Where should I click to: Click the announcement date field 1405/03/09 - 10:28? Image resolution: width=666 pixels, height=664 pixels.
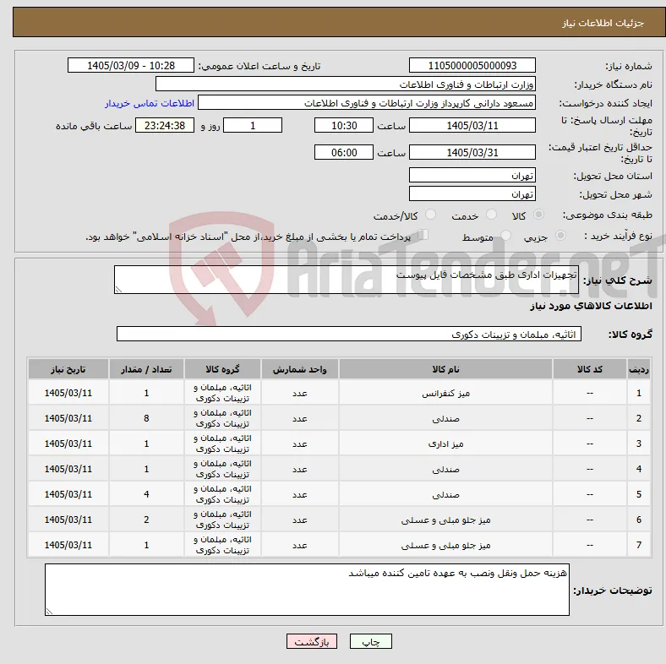pyautogui.click(x=131, y=66)
